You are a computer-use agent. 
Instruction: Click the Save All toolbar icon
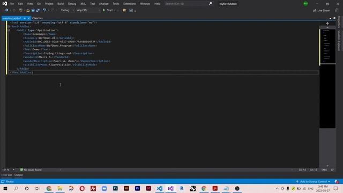point(38,10)
